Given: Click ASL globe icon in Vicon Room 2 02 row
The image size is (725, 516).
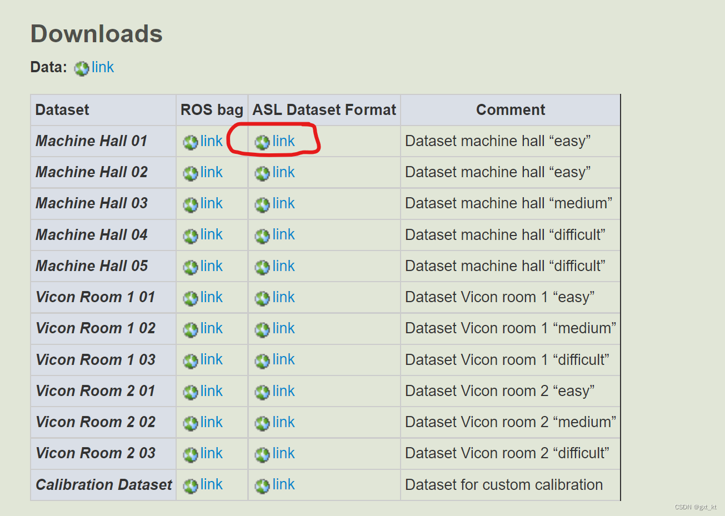Looking at the screenshot, I should coord(262,424).
